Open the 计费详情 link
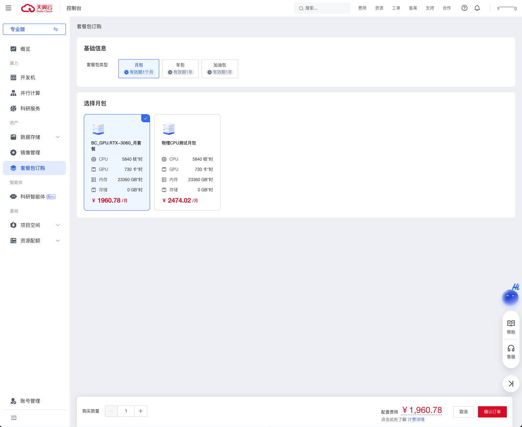The height and width of the screenshot is (427, 522). click(416, 420)
